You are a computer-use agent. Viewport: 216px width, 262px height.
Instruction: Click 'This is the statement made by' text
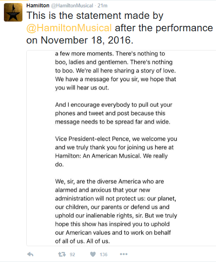tap(95, 16)
